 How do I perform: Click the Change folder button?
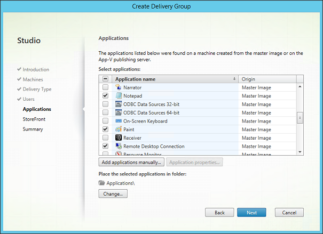point(113,193)
